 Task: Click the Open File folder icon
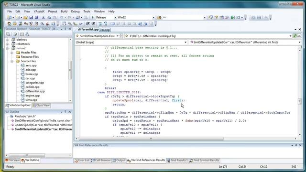click(25, 18)
